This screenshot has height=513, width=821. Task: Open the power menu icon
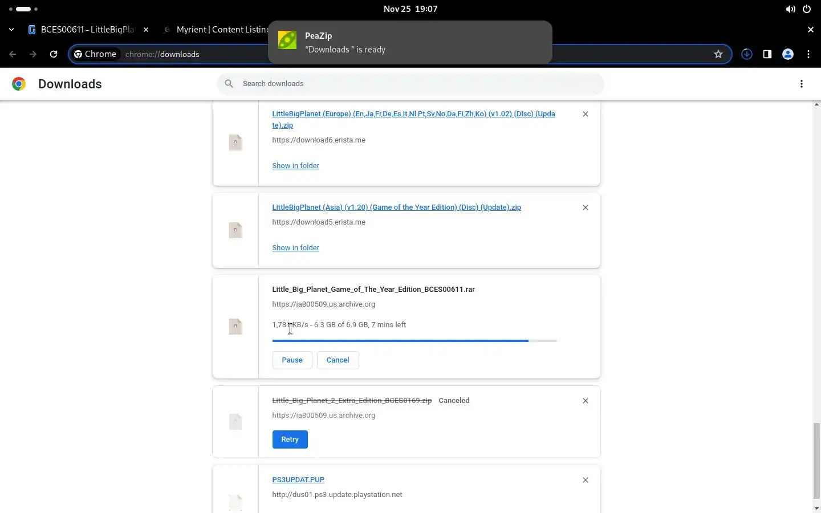tap(807, 9)
